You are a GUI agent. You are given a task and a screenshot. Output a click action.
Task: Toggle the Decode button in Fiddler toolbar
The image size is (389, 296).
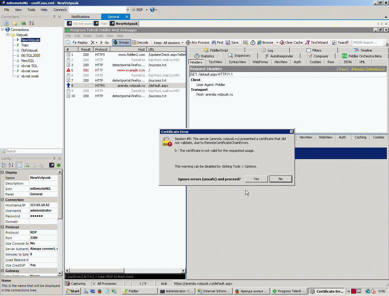[140, 43]
